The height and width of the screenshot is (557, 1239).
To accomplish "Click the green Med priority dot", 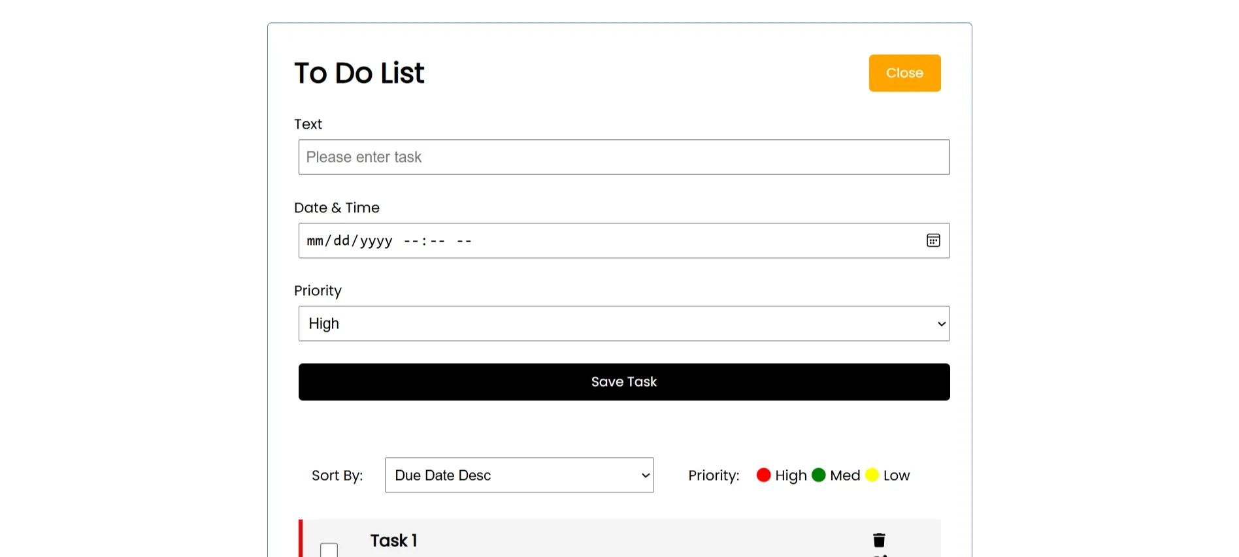I will point(818,475).
